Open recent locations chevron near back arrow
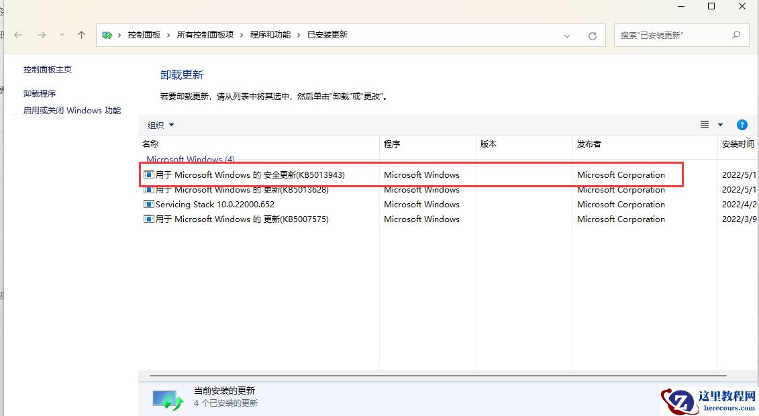 coord(61,35)
